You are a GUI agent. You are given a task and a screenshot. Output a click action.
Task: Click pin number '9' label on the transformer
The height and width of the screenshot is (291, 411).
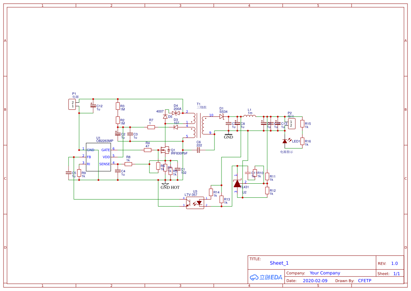[x=210, y=133]
